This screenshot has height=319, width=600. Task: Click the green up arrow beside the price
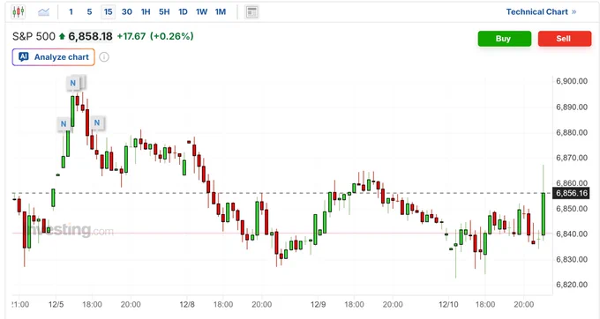62,37
